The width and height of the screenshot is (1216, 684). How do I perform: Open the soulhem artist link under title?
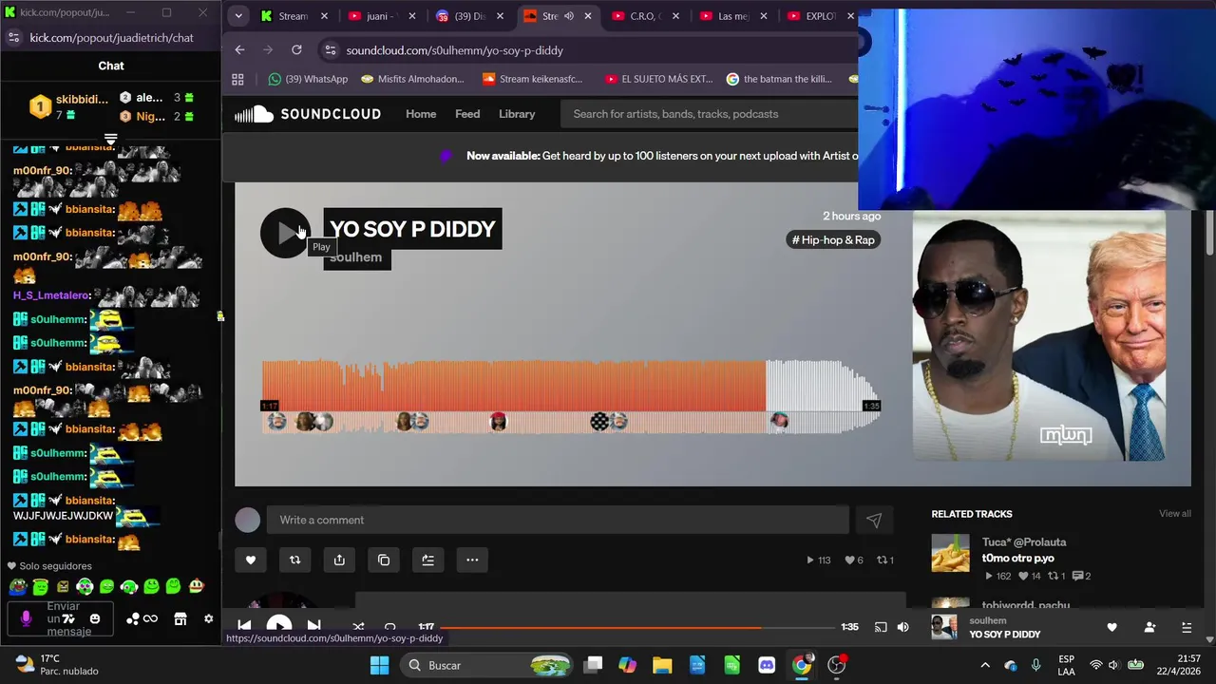click(356, 257)
